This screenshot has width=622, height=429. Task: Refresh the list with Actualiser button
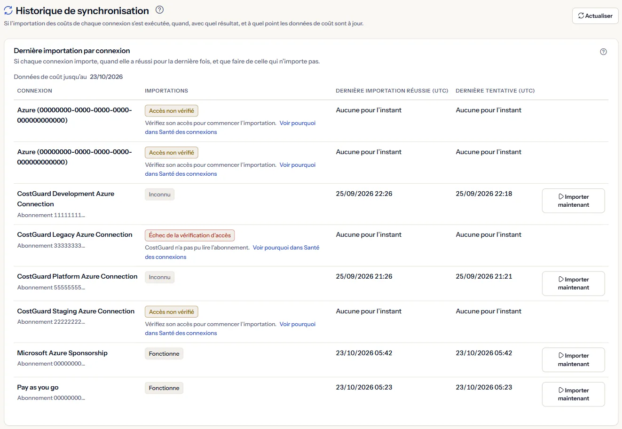coord(595,16)
